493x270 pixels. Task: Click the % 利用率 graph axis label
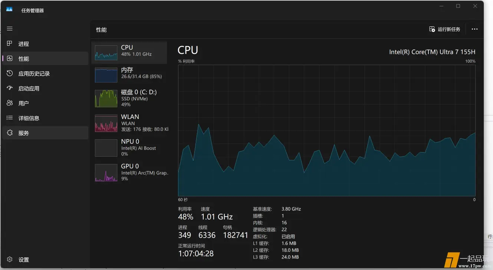tap(186, 61)
